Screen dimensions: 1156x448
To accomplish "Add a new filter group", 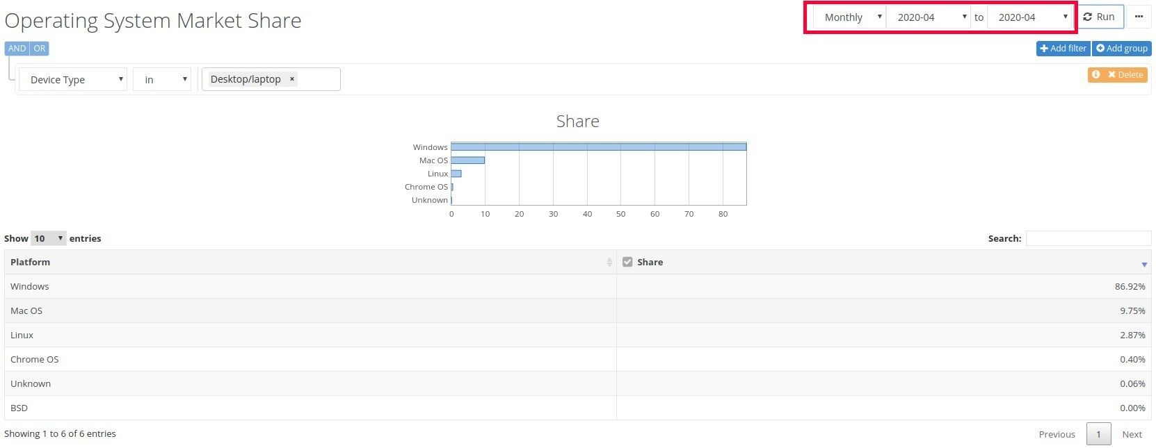I will pos(1122,49).
